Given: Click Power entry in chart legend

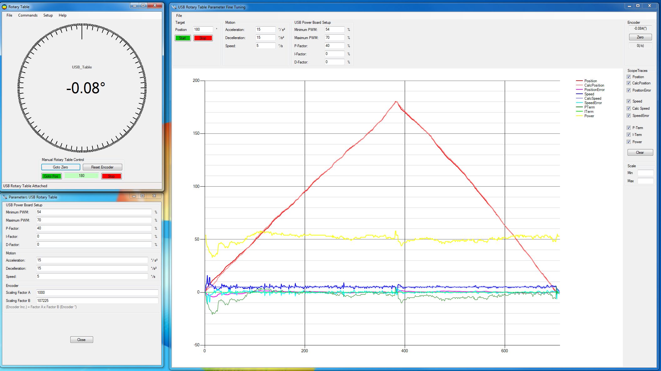Looking at the screenshot, I should coord(589,116).
